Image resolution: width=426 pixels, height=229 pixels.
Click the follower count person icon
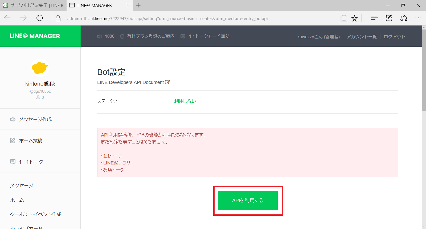(x=38, y=97)
